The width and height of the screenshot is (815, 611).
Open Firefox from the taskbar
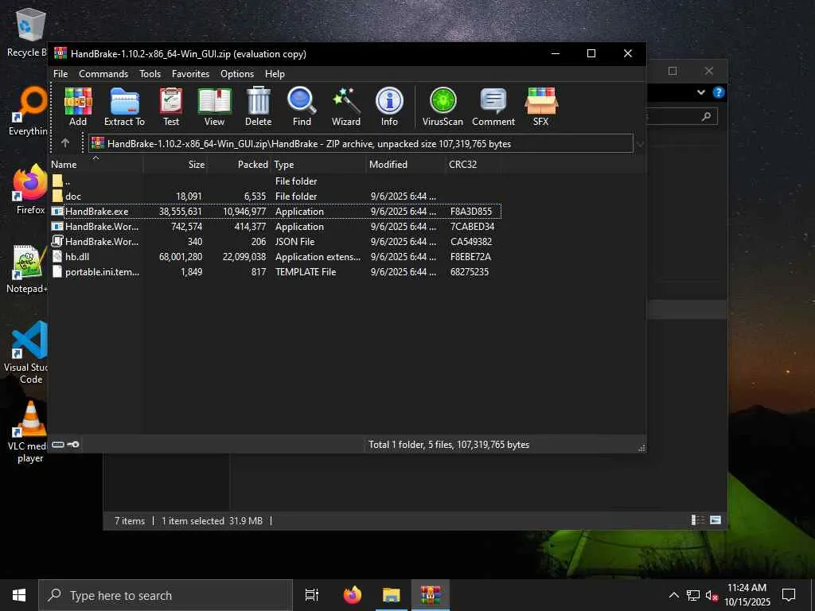[353, 595]
